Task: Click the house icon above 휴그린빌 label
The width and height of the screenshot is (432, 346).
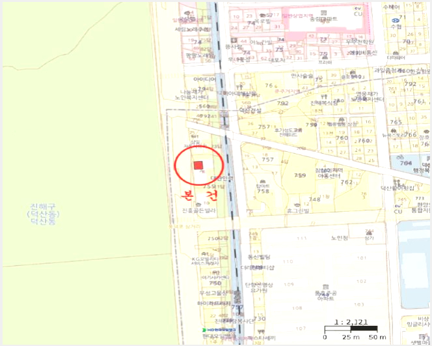Action: click(297, 205)
